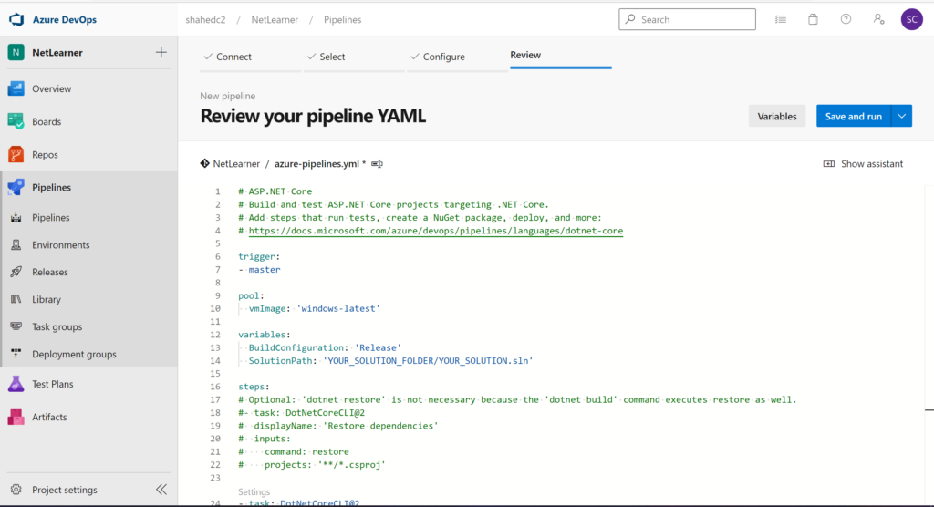This screenshot has height=507, width=934.
Task: Click 'trigger:' line in editor
Action: coord(259,257)
